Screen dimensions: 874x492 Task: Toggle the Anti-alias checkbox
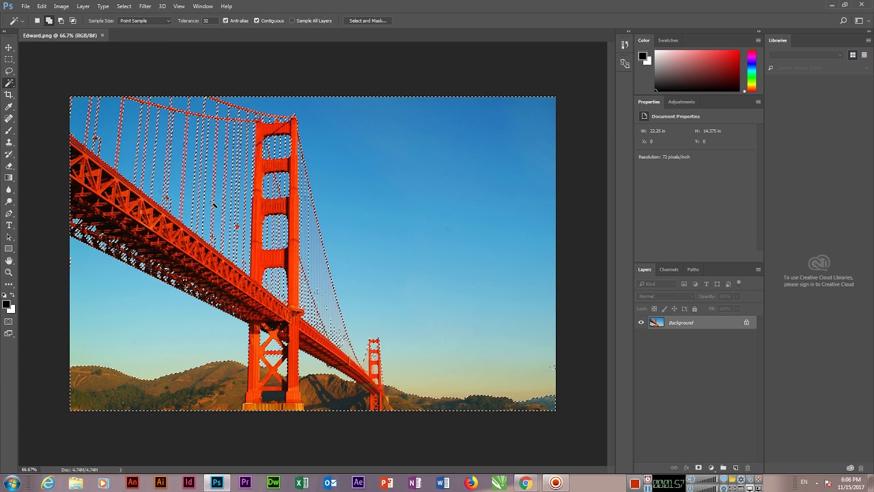pyautogui.click(x=225, y=20)
